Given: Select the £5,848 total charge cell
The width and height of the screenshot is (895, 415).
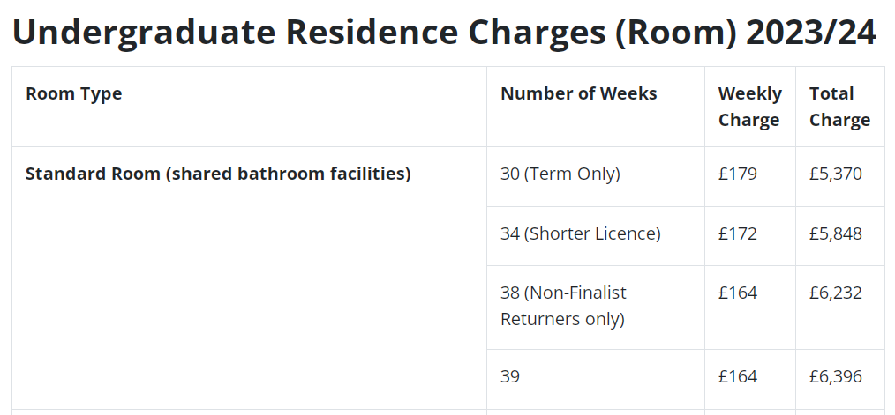Looking at the screenshot, I should [x=835, y=233].
